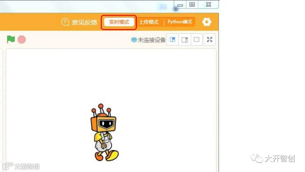Enter fullscreen stage mode
Screen dimensions: 305x172
click(x=210, y=40)
